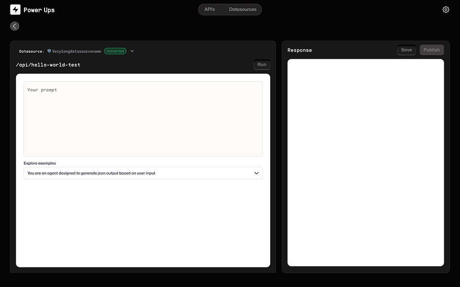The image size is (460, 287).
Task: Switch to the API's view
Action: [209, 9]
